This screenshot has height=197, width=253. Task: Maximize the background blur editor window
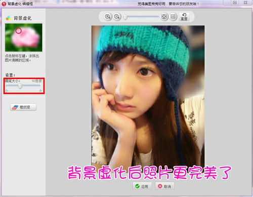[235, 3]
